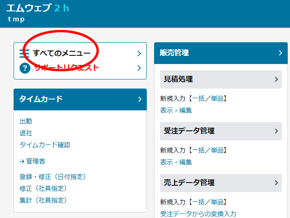The height and width of the screenshot is (218, 290).
Task: Click the エムウェブ 2h logo title
Action: (x=38, y=8)
